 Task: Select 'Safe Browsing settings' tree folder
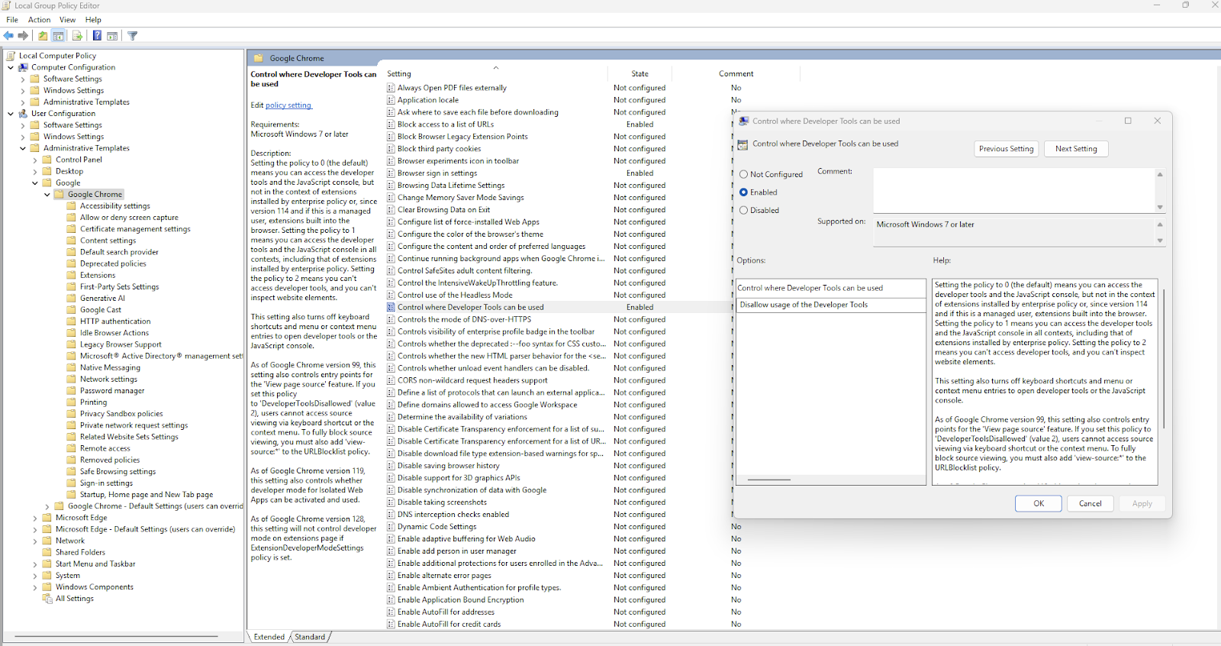pyautogui.click(x=118, y=472)
